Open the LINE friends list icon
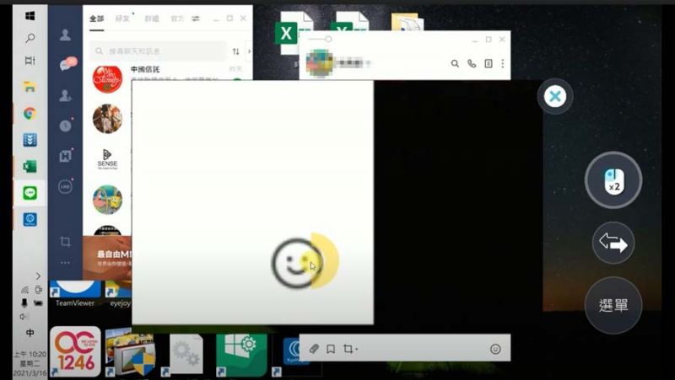The width and height of the screenshot is (675, 380). (65, 35)
